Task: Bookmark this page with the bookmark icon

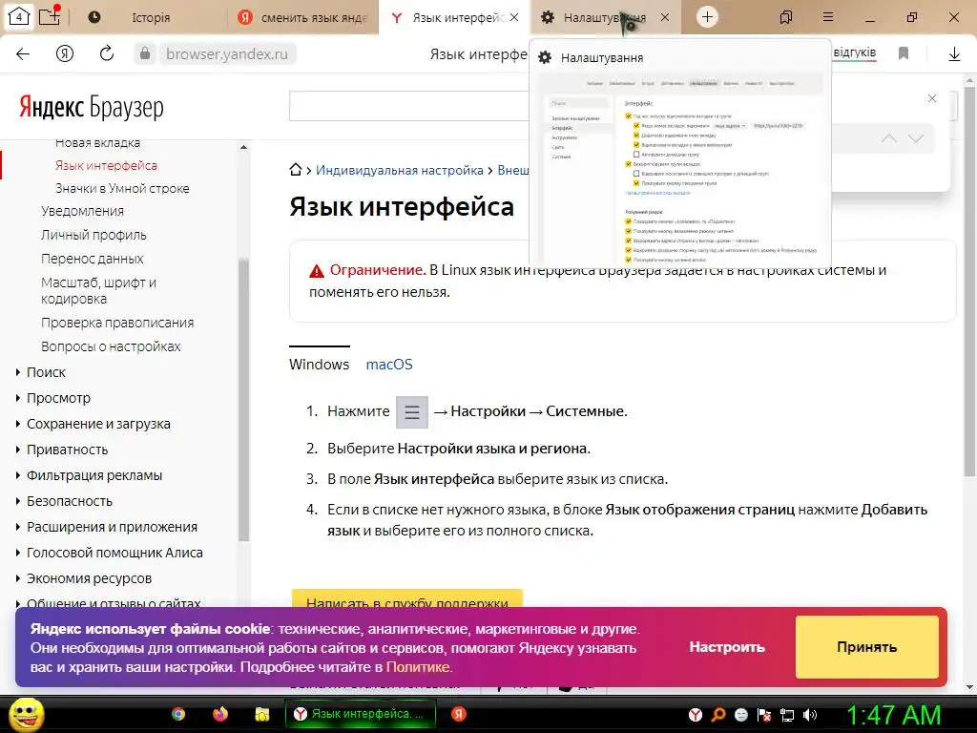Action: pos(904,53)
